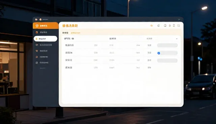Click the gray pill field in the third table row

167,61
